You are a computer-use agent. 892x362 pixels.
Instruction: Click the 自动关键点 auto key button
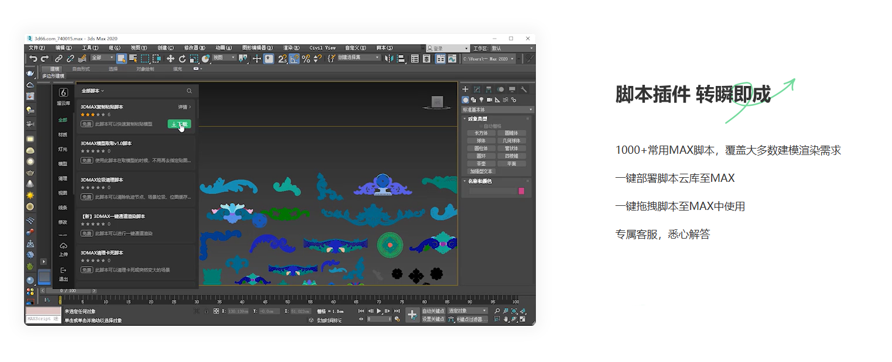433,311
